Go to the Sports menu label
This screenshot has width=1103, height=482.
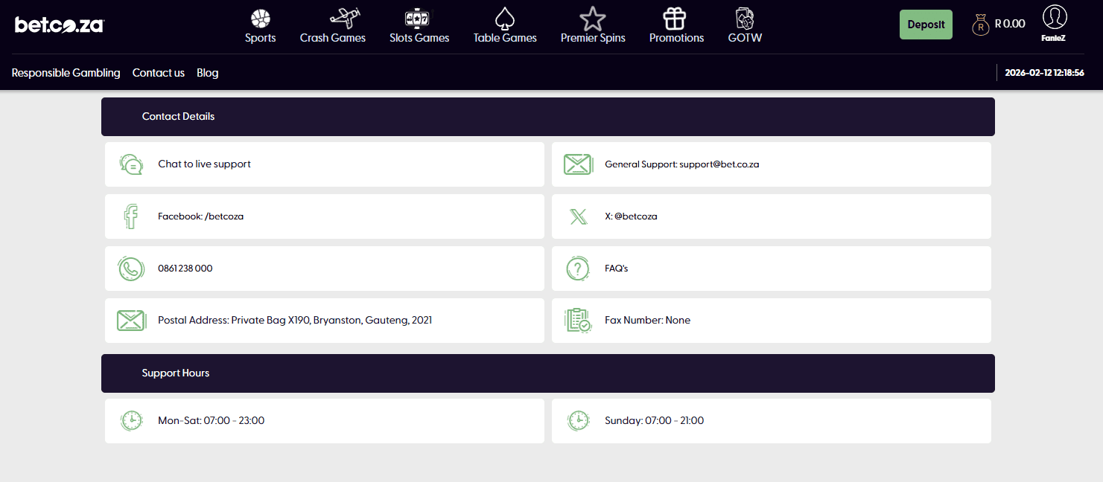pyautogui.click(x=261, y=38)
